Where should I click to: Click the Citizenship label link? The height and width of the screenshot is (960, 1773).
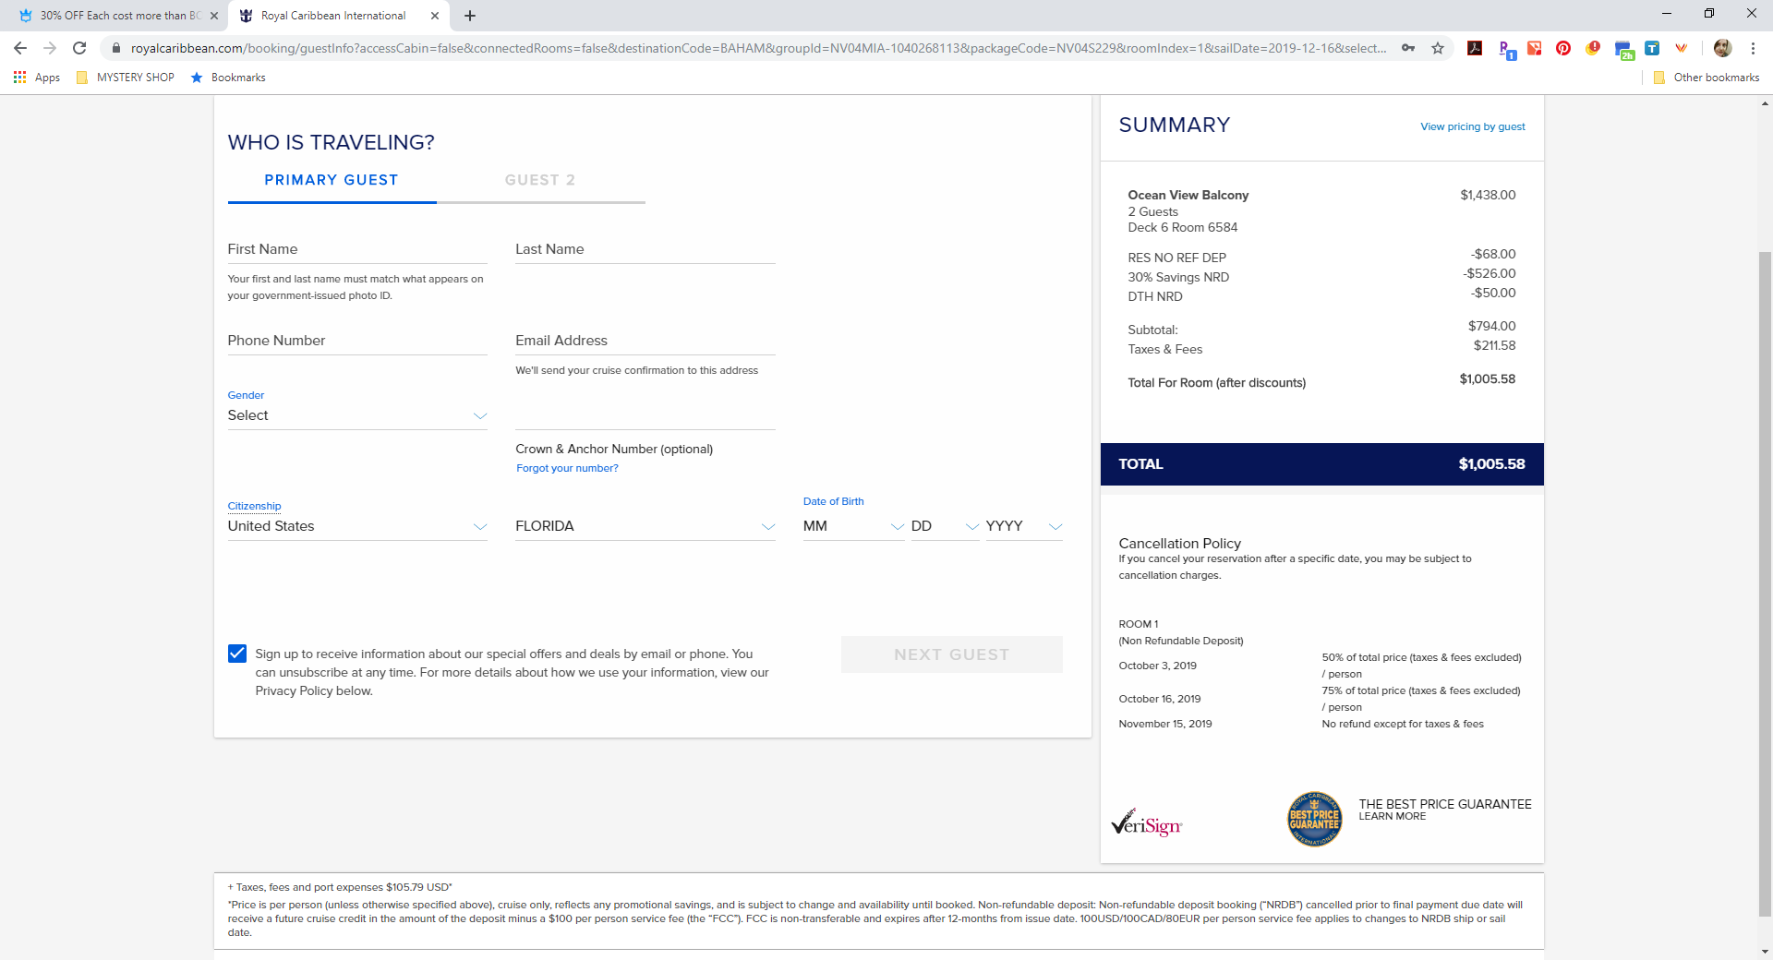click(254, 506)
